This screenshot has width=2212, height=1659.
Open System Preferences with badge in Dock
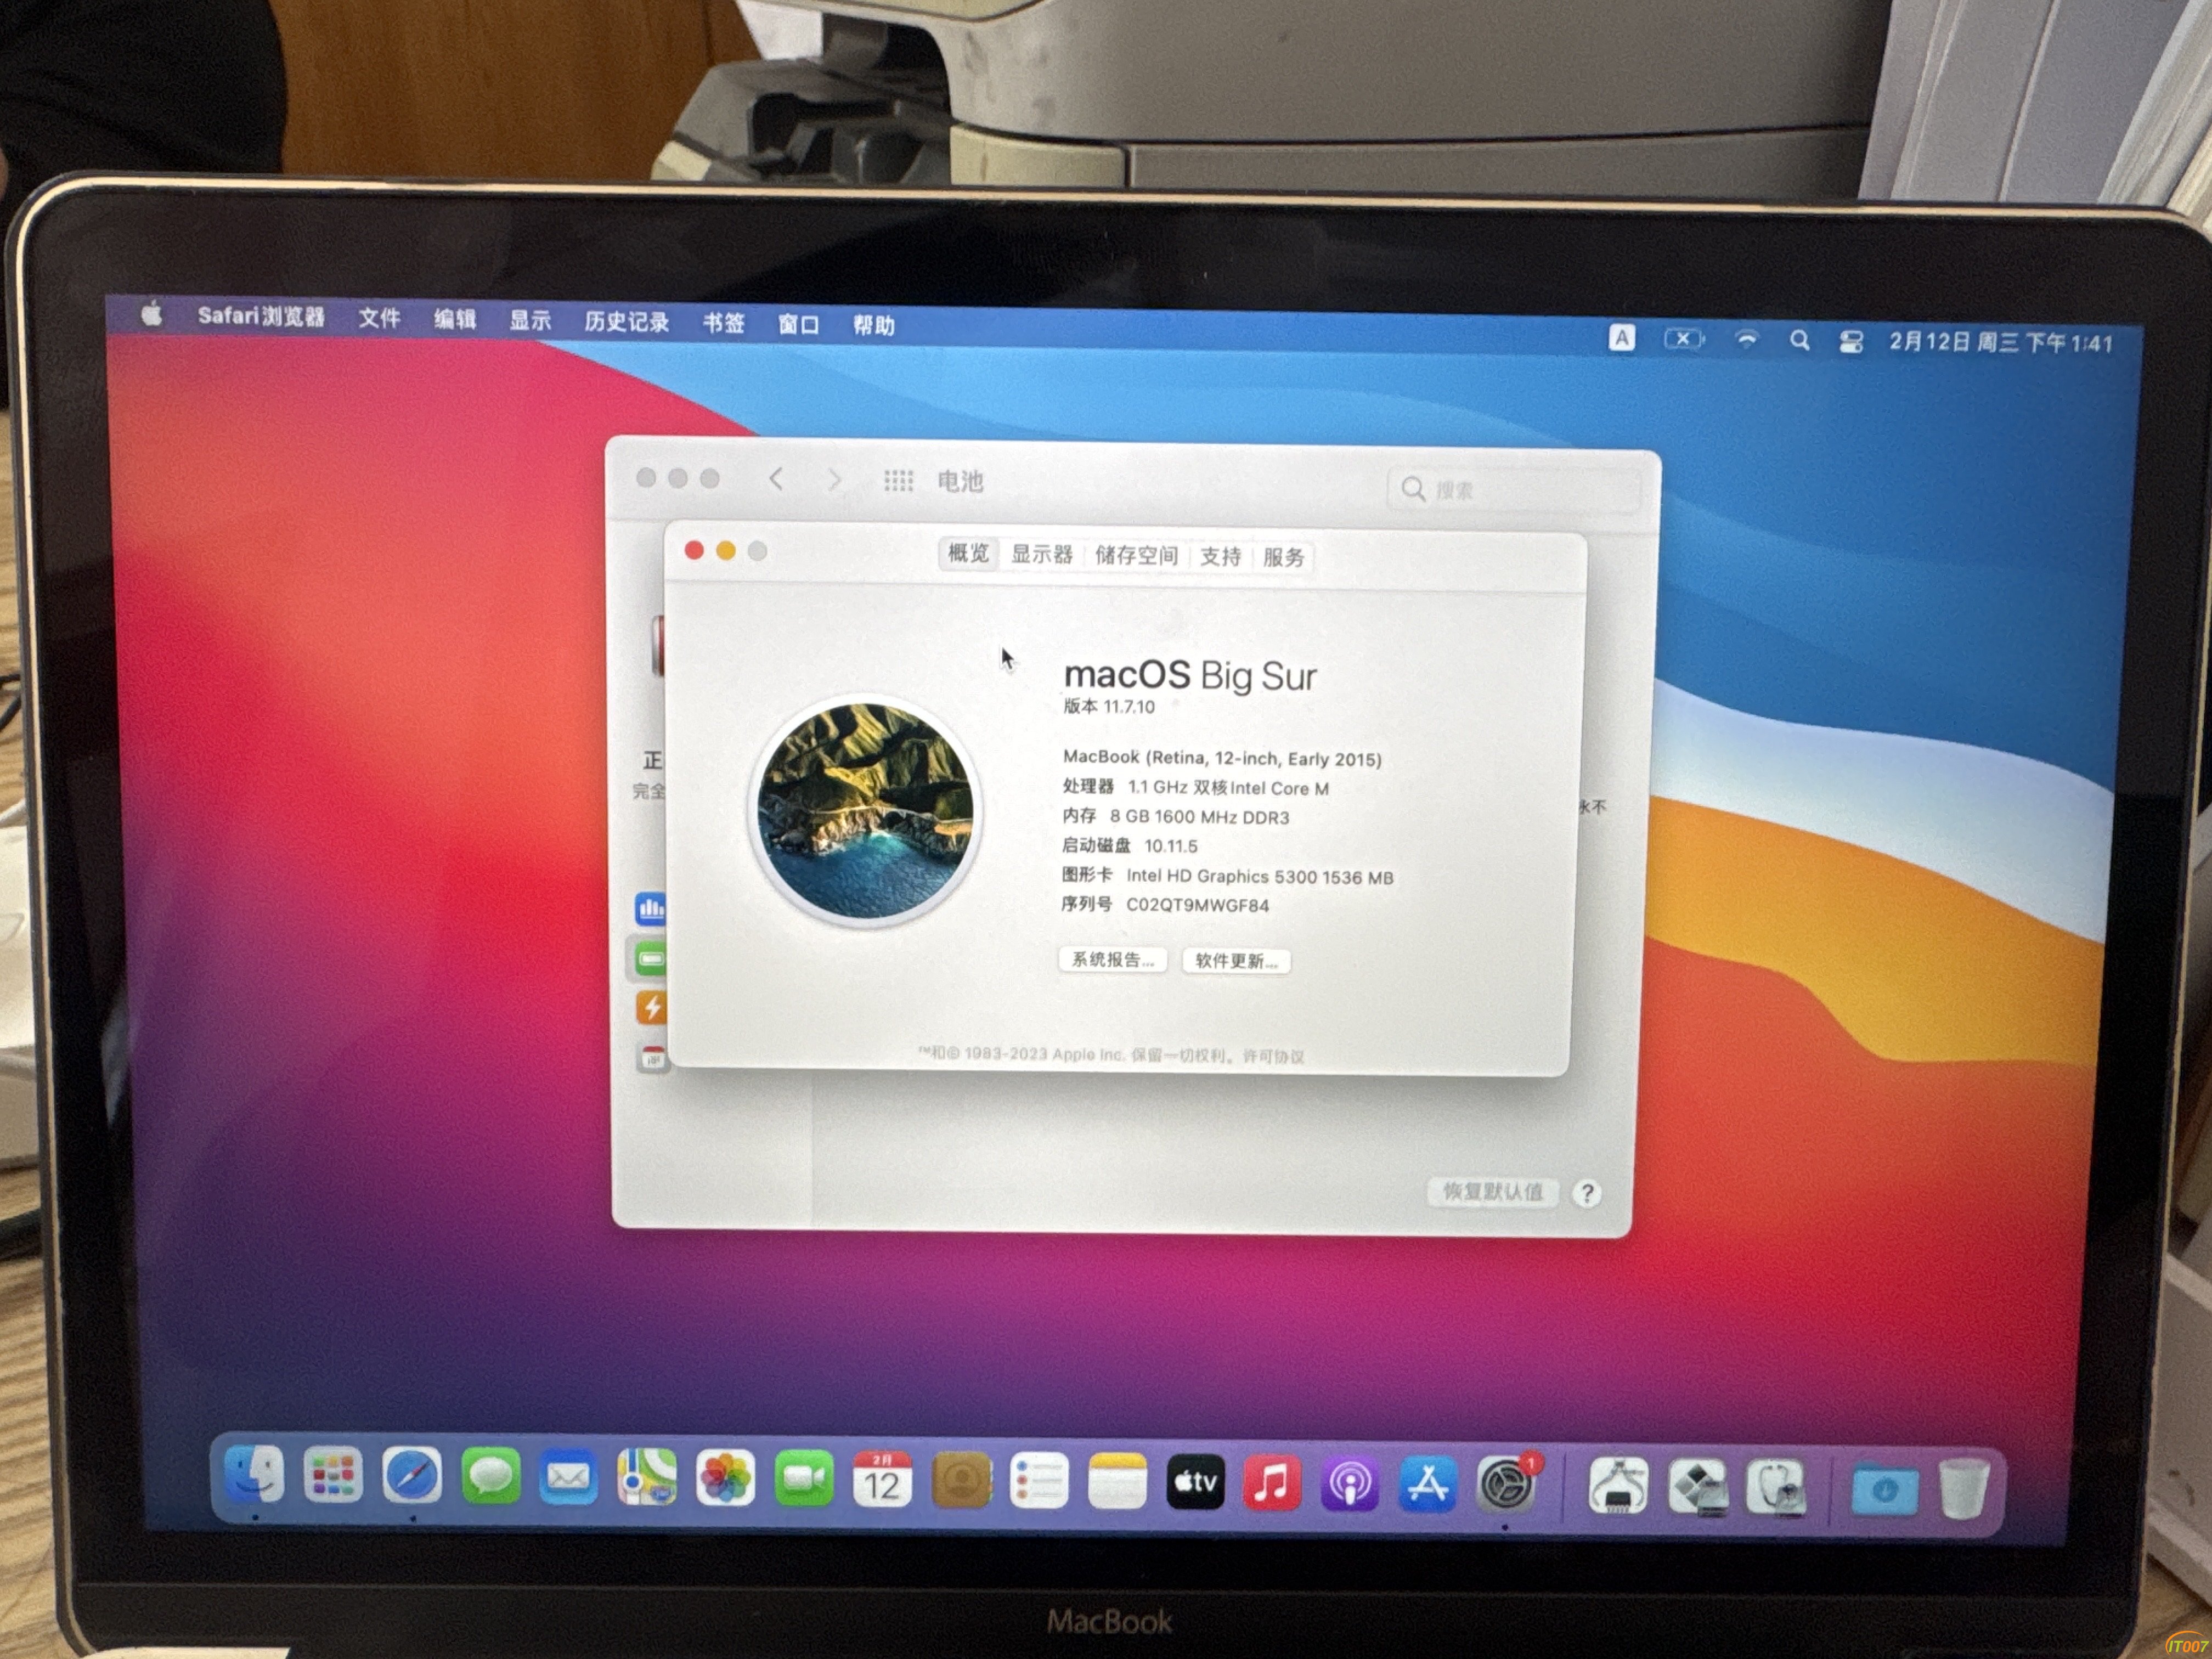pyautogui.click(x=1507, y=1485)
